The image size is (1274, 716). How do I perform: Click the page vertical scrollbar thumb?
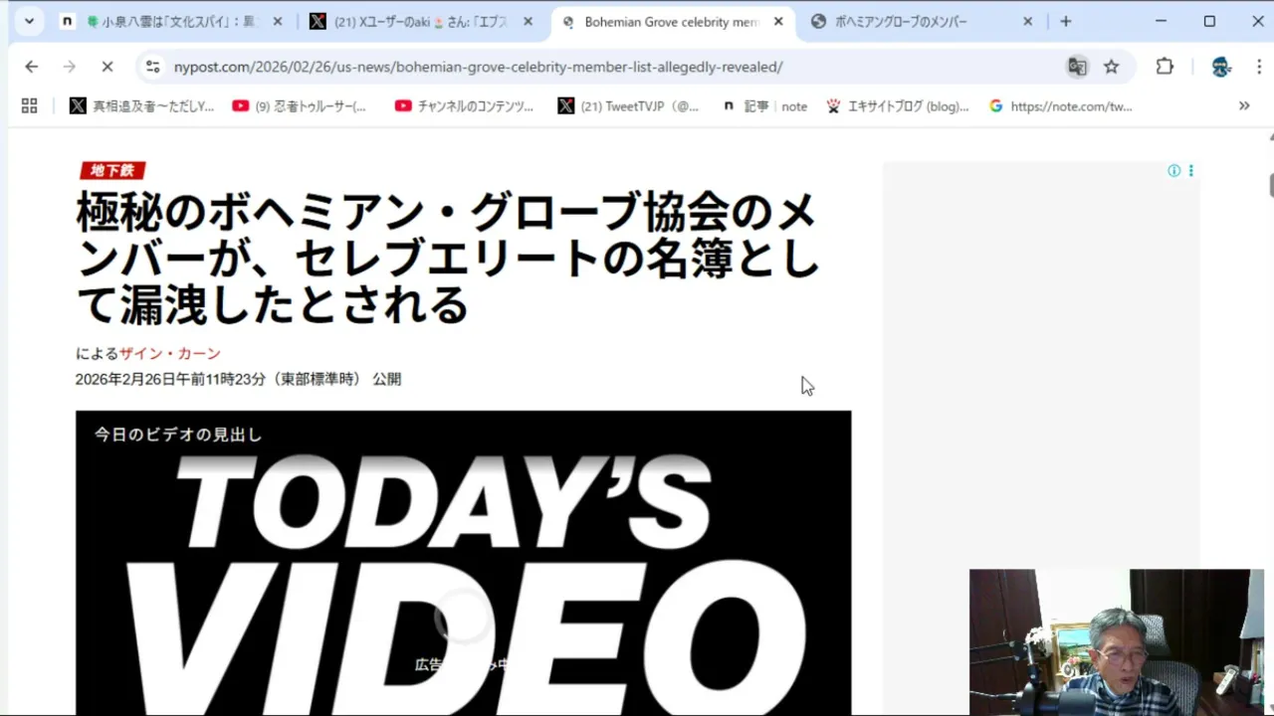coord(1271,185)
